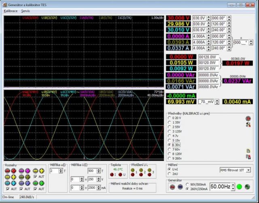This screenshot has width=259, height=203.
Task: Click the olive plus range button
Action: [x=28, y=177]
